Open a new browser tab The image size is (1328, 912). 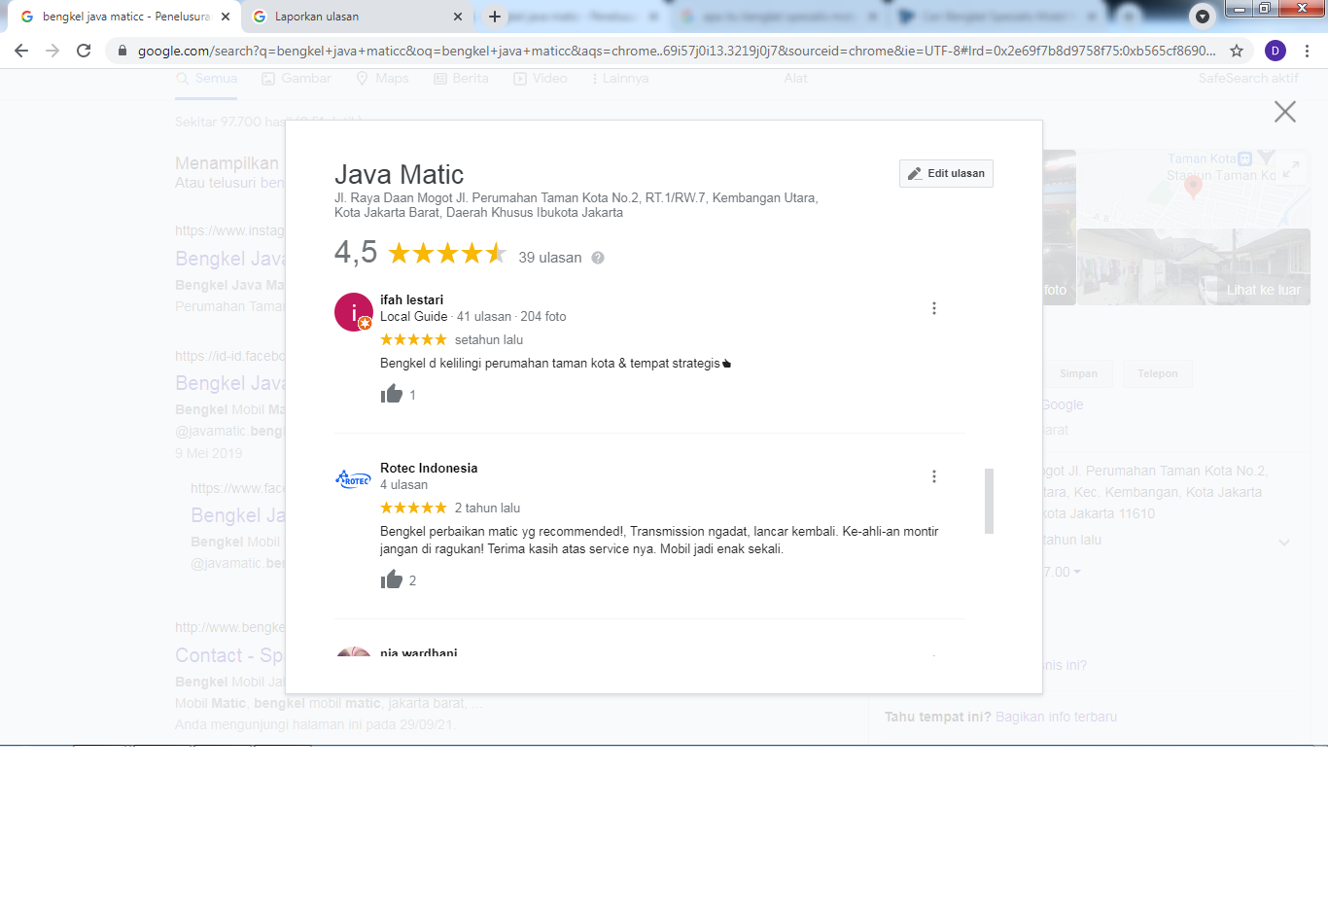pyautogui.click(x=495, y=17)
